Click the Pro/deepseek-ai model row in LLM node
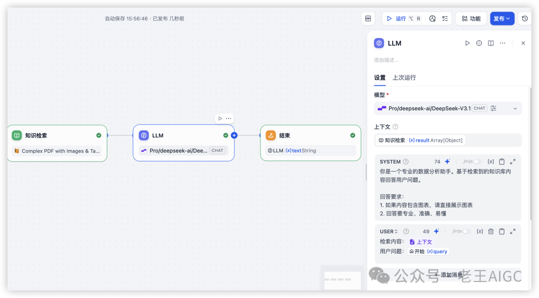 (184, 151)
